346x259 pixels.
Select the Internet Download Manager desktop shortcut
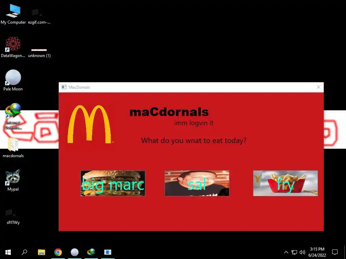click(x=13, y=116)
